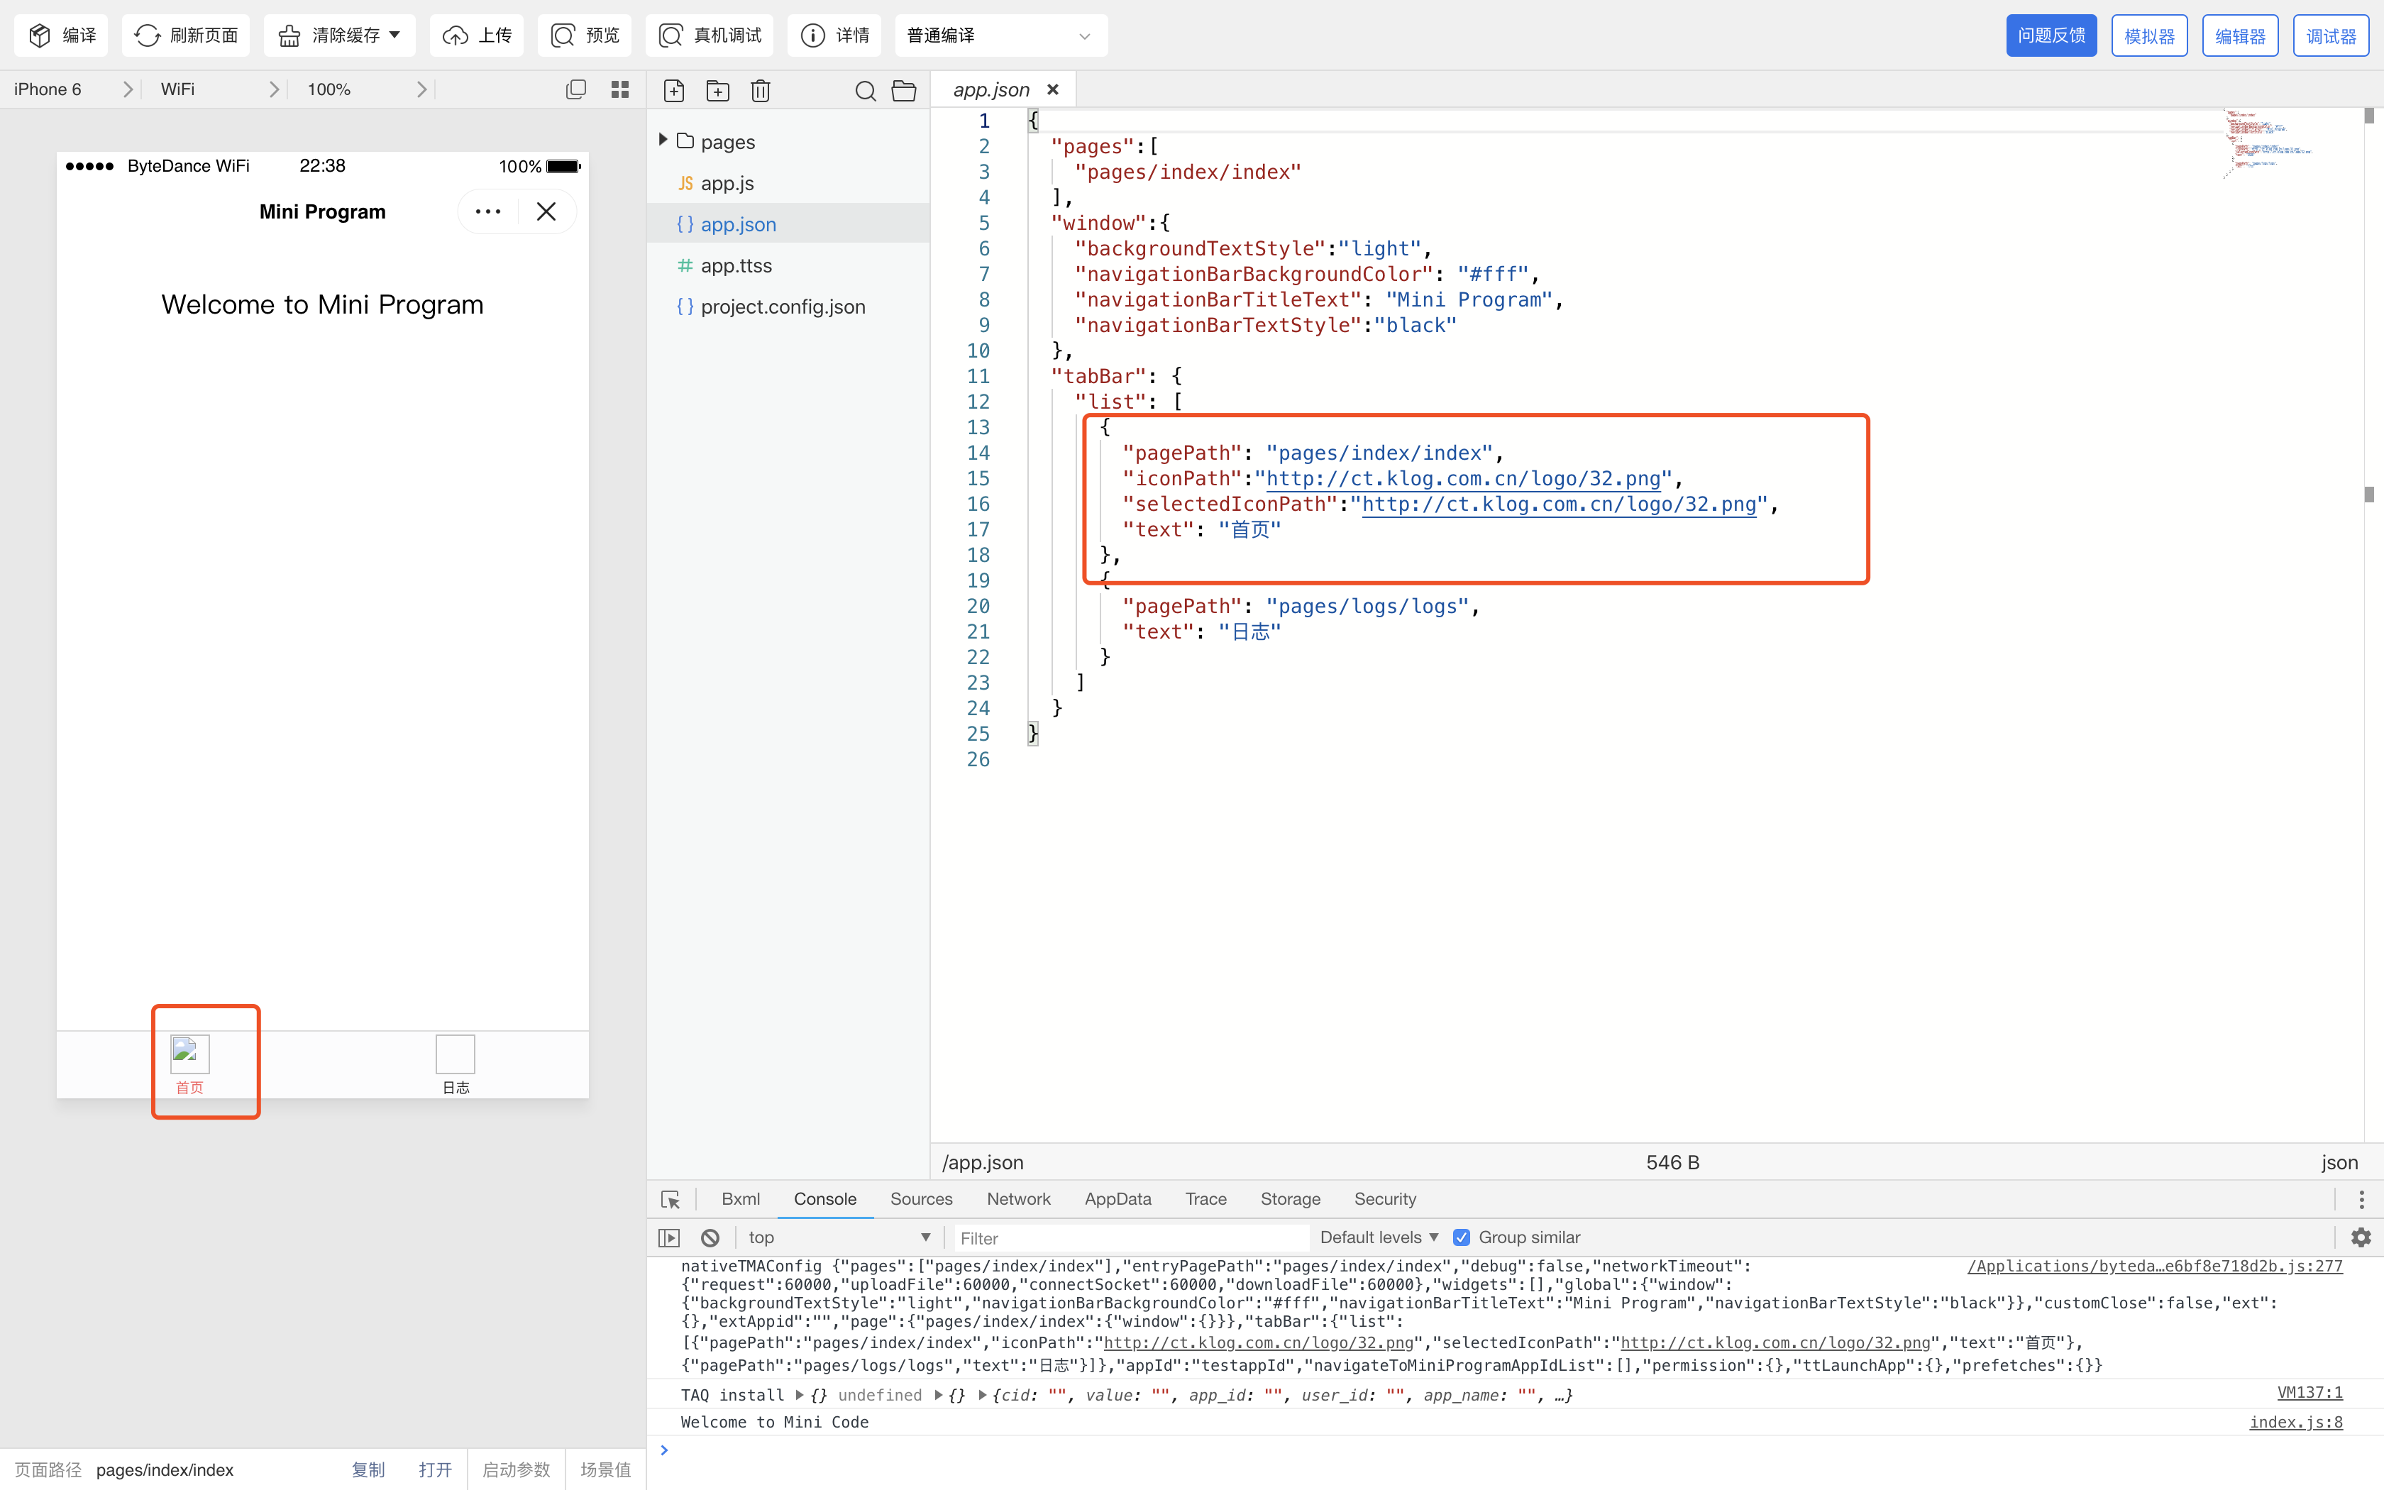
Task: Open the 清除缓存 clear cache dropdown
Action: [x=340, y=35]
